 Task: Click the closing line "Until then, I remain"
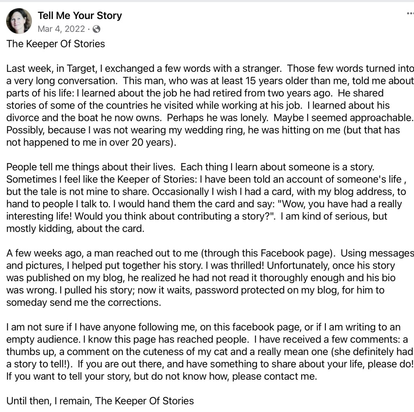pyautogui.click(x=100, y=401)
